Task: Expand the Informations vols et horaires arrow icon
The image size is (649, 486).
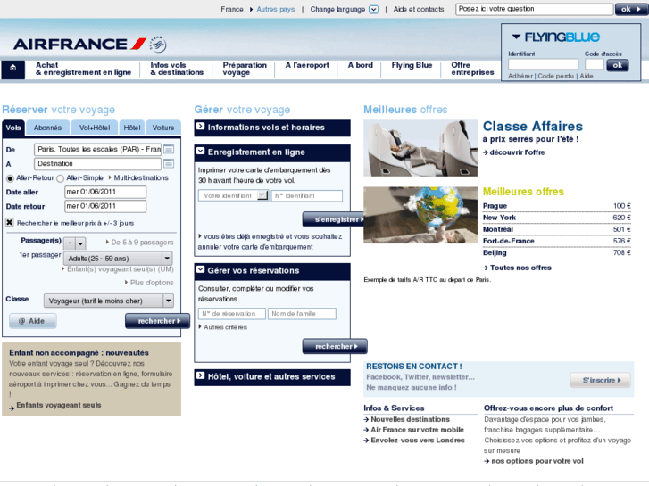Action: pyautogui.click(x=200, y=126)
